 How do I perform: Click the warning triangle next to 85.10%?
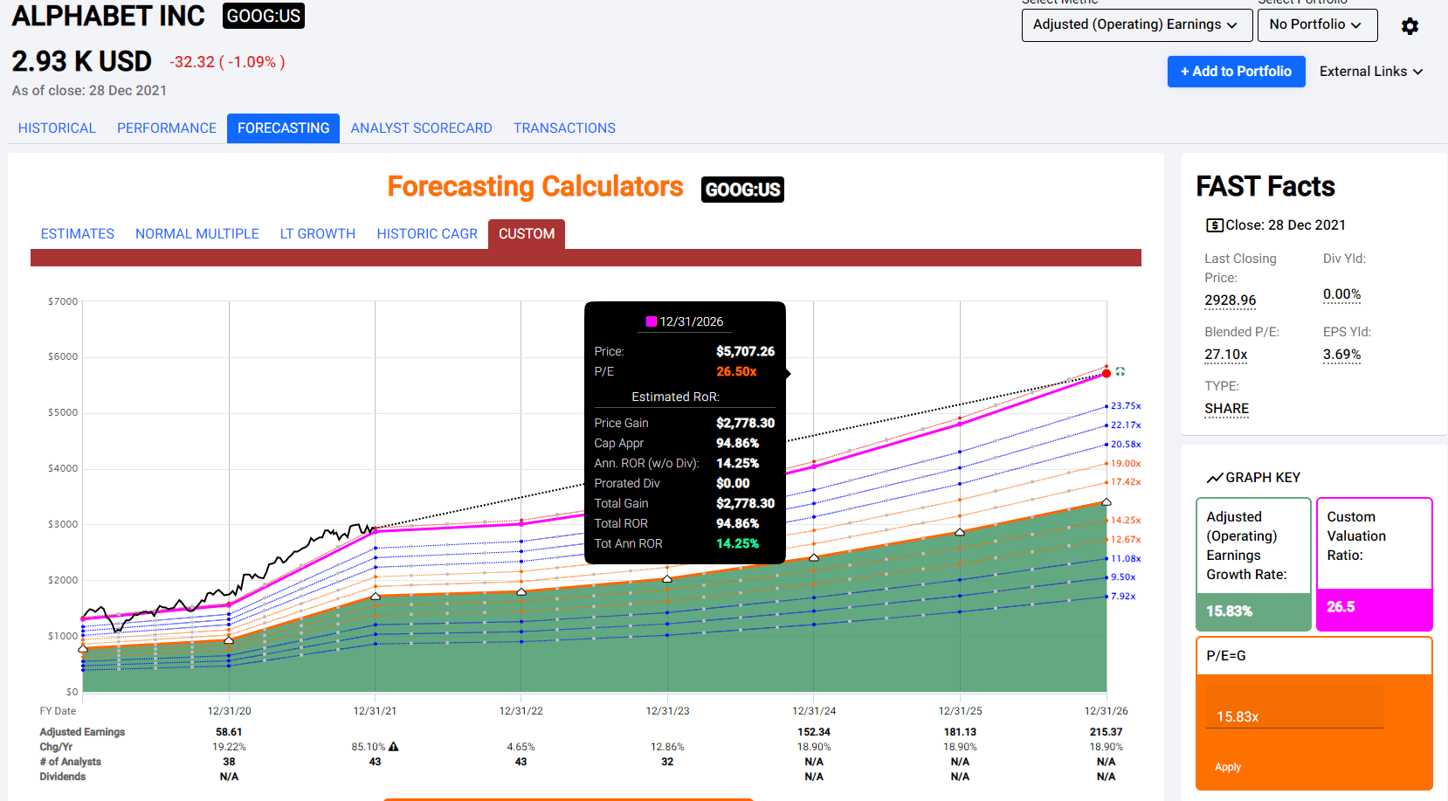pos(394,747)
